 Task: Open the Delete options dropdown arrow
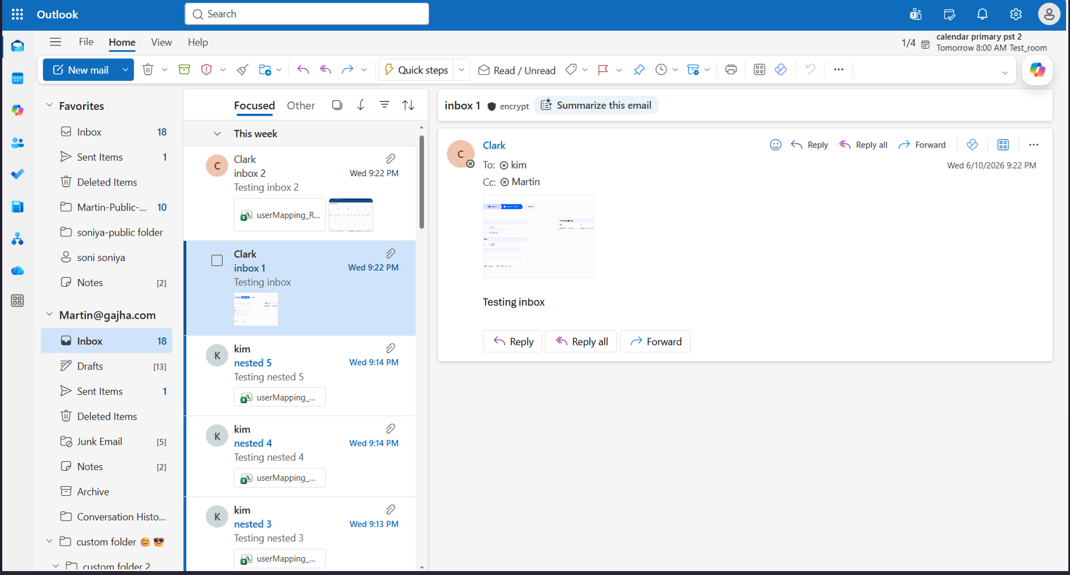(164, 70)
